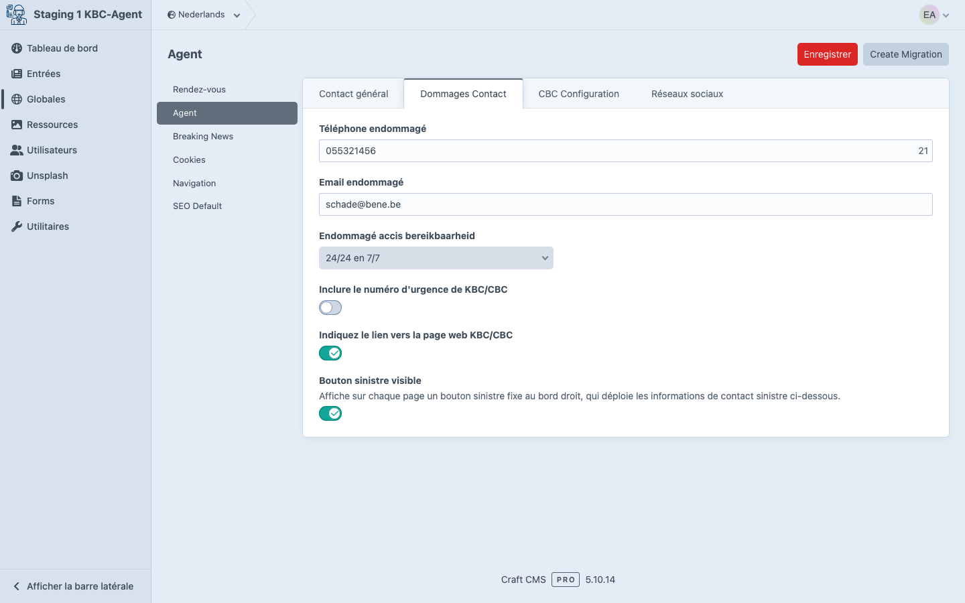This screenshot has width=965, height=603.
Task: Click the Endommagé accis bereikbaarheid label
Action: coord(397,236)
